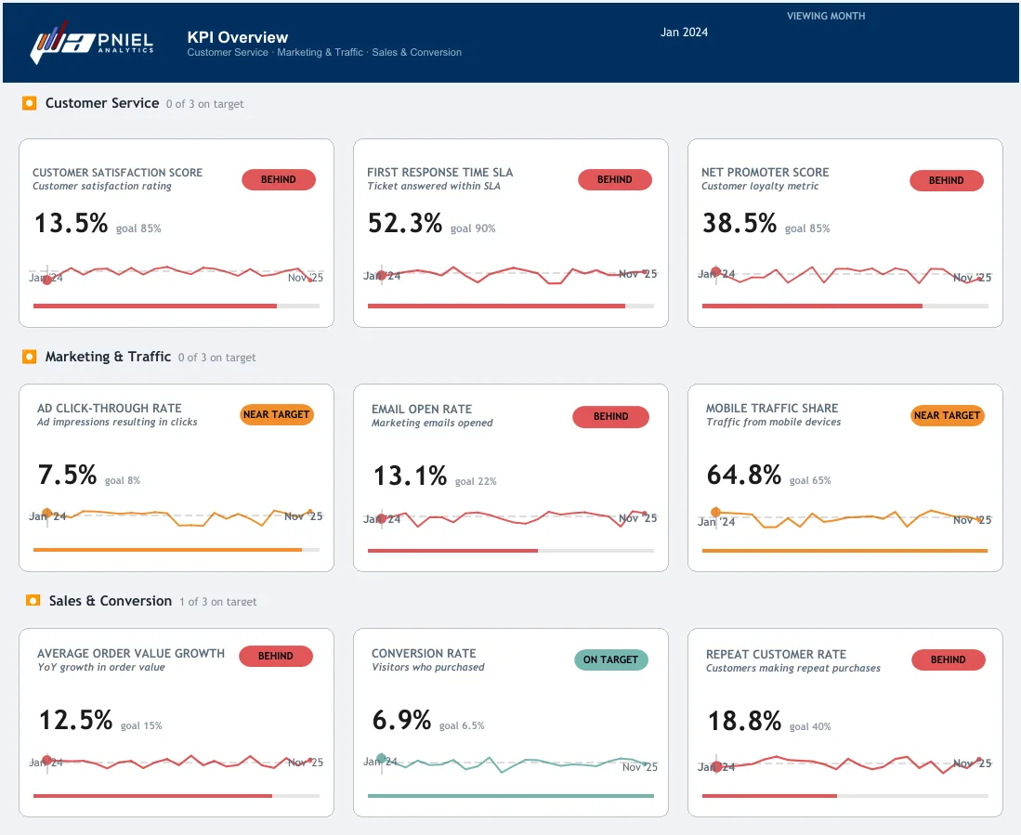Click Behind badge on Average Order Value Growth

tap(275, 656)
